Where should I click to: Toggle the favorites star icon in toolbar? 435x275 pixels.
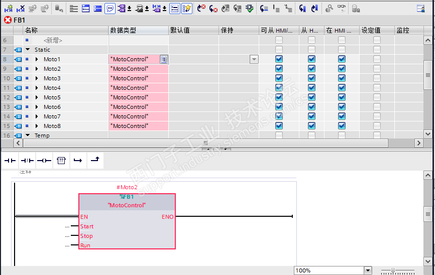point(187,9)
